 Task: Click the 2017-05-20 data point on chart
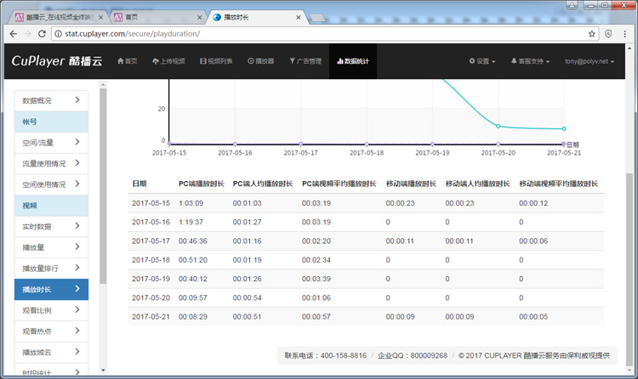[498, 127]
